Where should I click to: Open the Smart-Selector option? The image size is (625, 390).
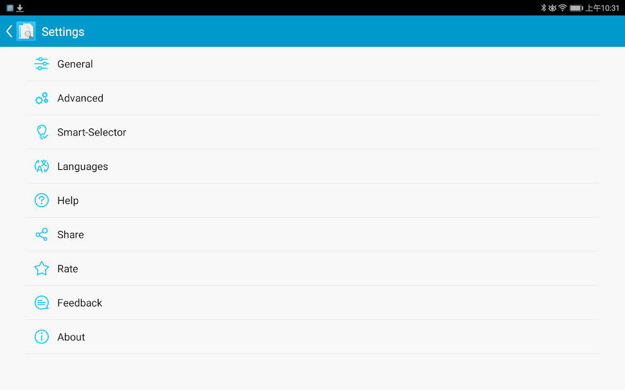click(92, 132)
